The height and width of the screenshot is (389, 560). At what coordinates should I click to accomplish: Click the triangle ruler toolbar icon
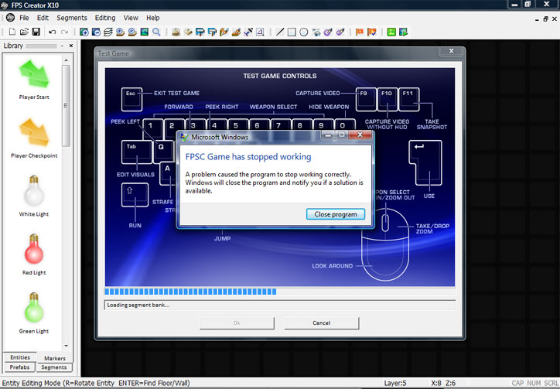(261, 32)
